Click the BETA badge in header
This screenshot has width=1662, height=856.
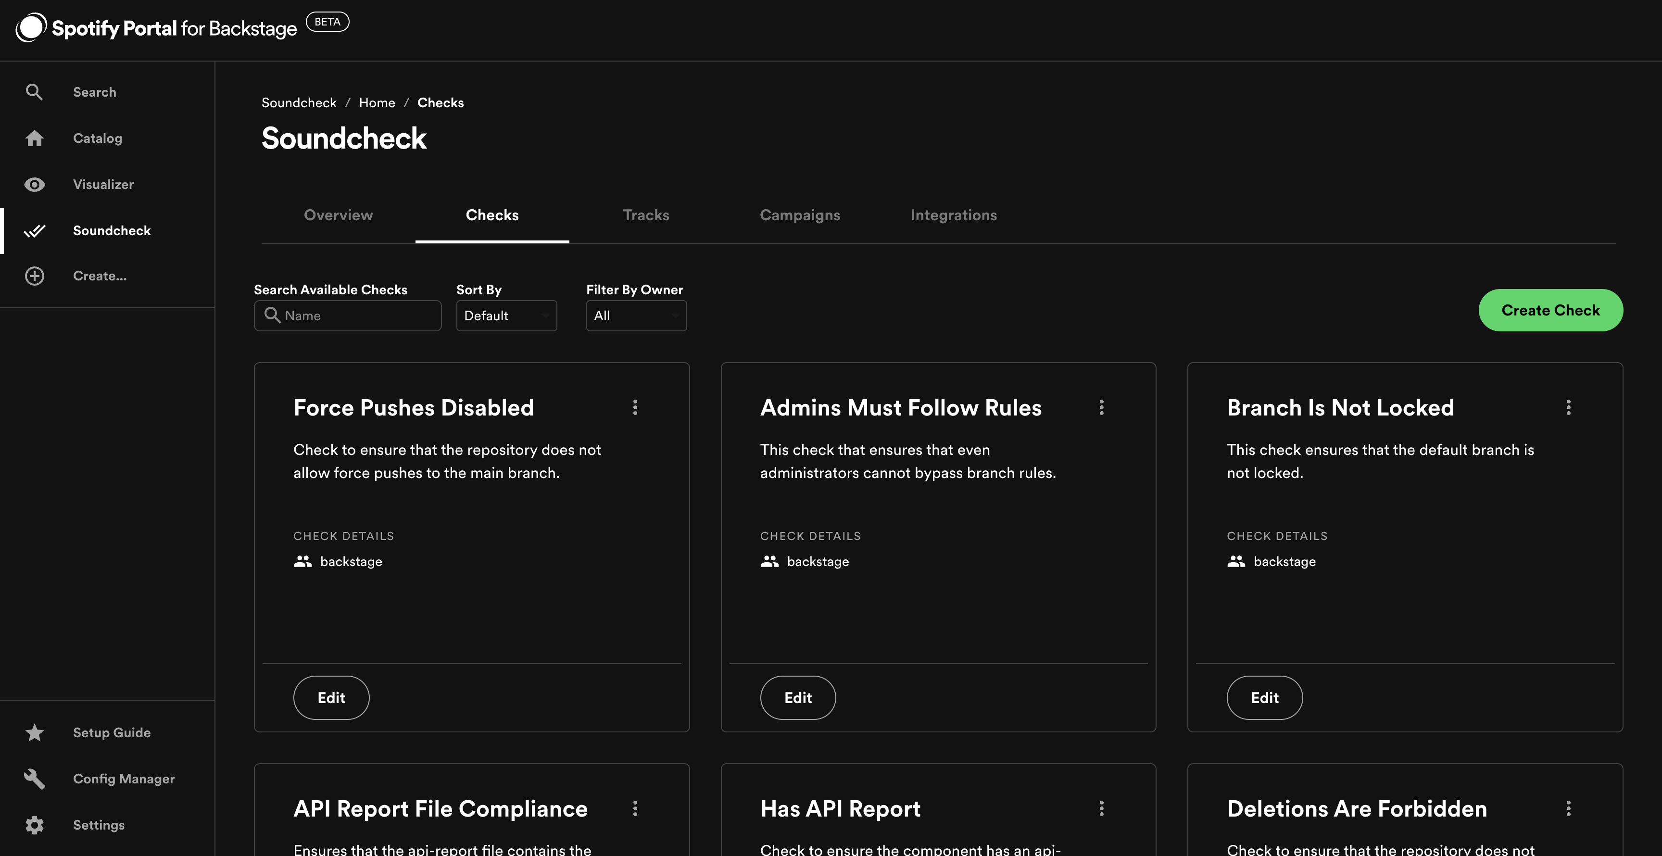(x=327, y=22)
